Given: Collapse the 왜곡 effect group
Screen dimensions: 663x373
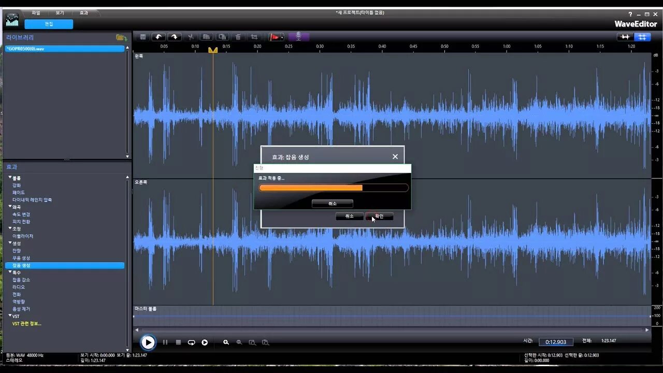Looking at the screenshot, I should pos(10,207).
